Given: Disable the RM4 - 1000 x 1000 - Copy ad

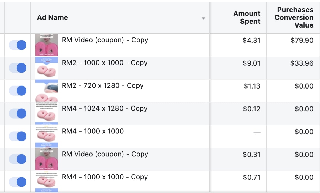Looking at the screenshot, I should click(x=17, y=182).
